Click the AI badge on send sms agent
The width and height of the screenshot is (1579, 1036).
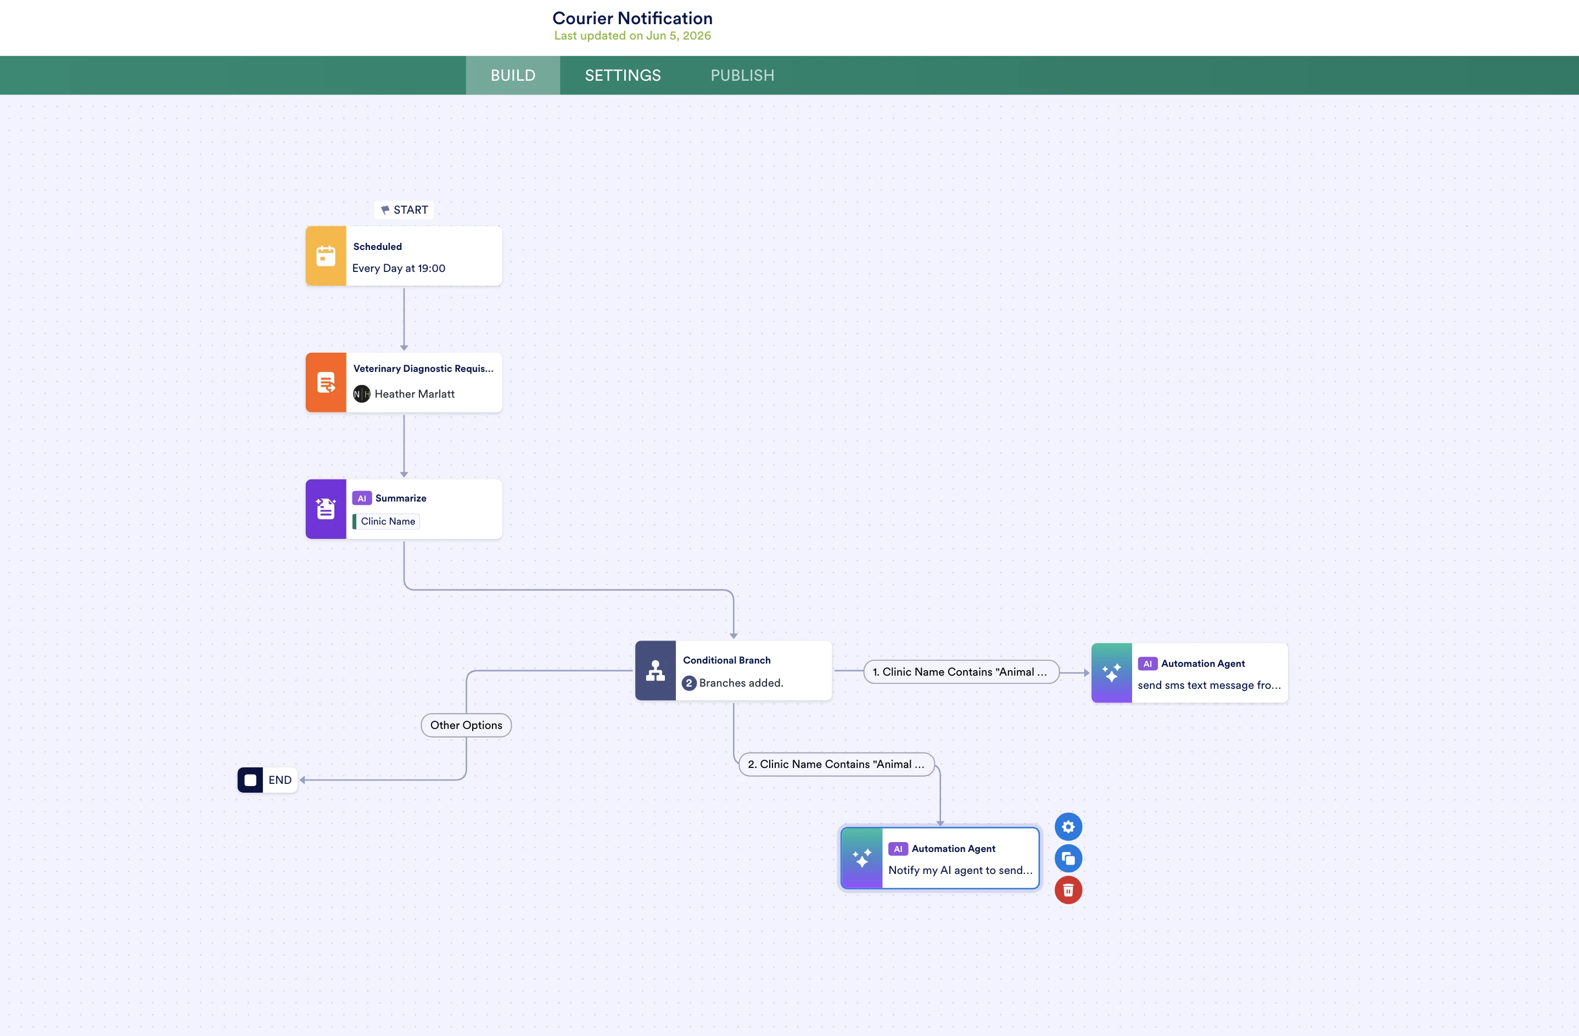pyautogui.click(x=1147, y=664)
